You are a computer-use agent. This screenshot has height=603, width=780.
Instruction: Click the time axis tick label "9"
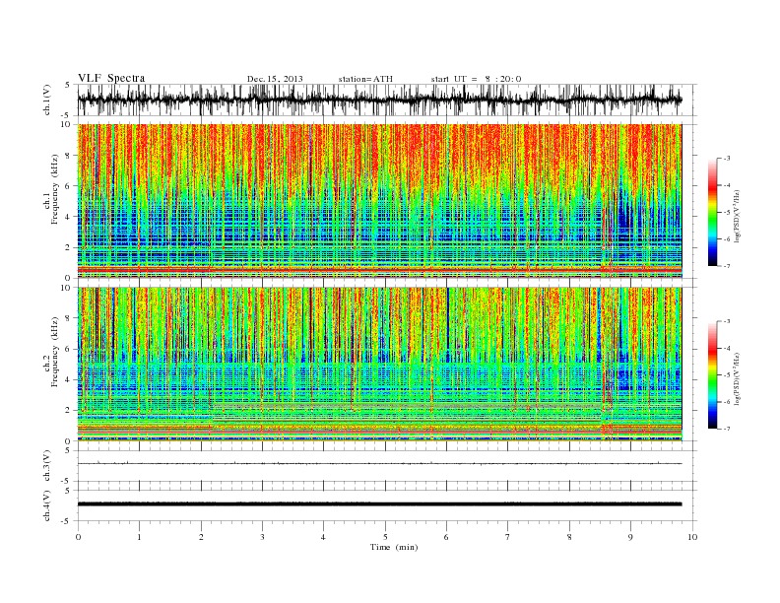(x=630, y=537)
